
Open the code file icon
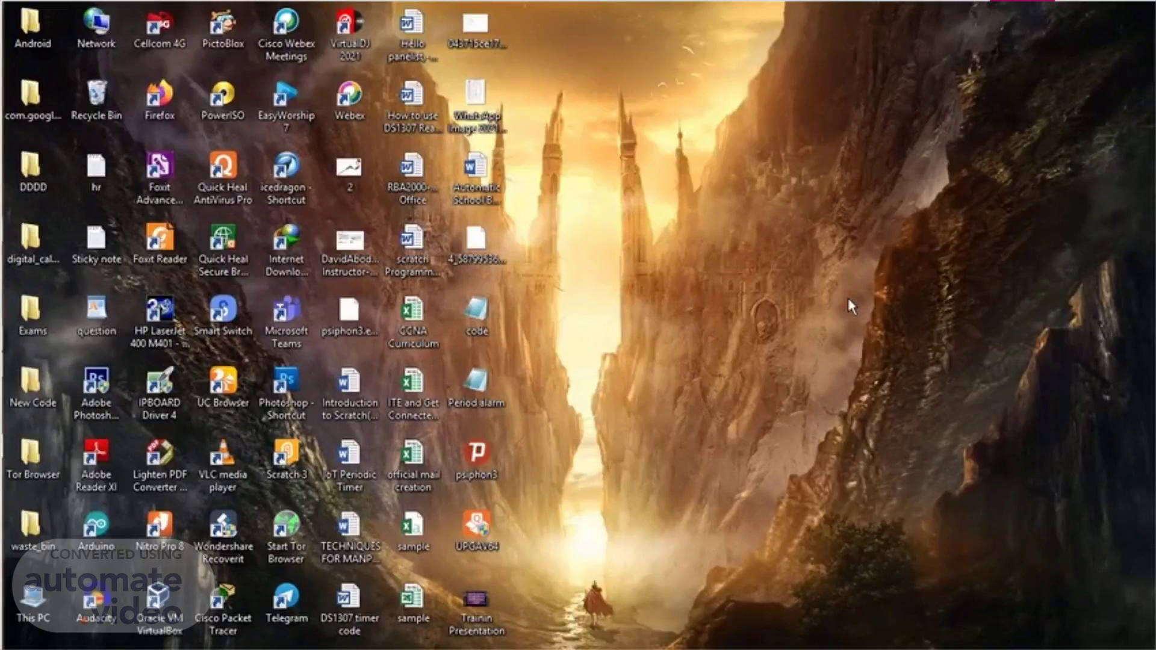tap(476, 315)
